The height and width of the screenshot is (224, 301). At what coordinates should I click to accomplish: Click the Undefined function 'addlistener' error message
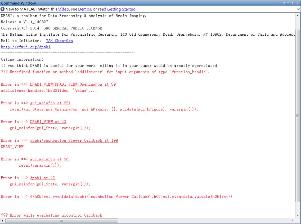tap(105, 72)
